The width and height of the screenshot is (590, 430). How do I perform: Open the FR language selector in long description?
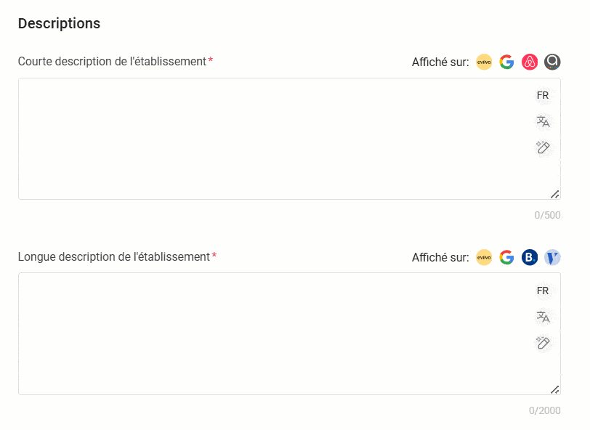[x=543, y=291]
